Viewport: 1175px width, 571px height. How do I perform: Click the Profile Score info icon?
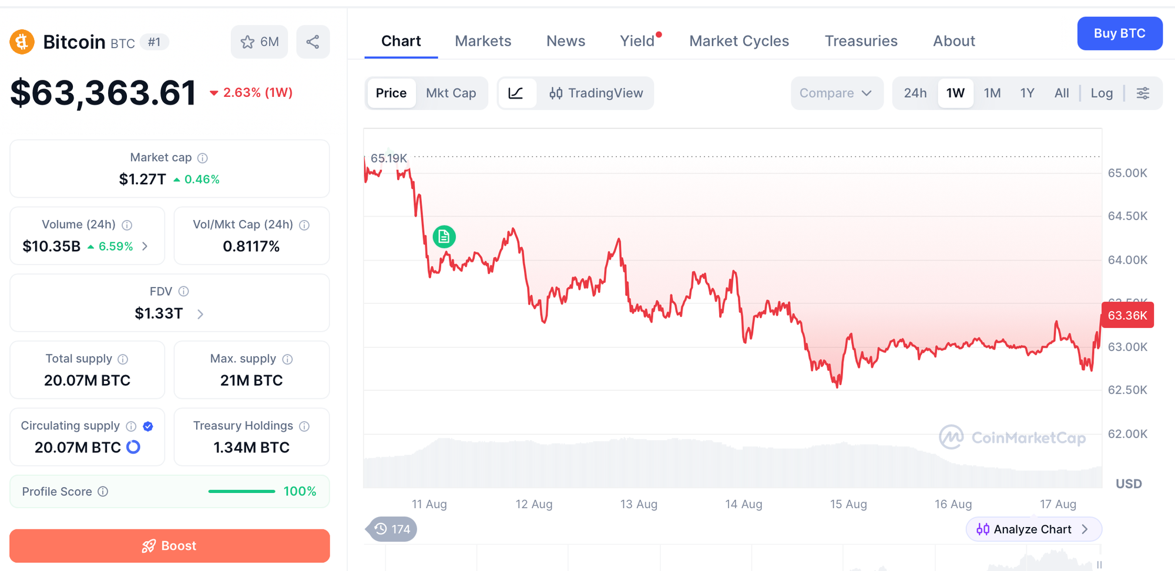click(103, 492)
